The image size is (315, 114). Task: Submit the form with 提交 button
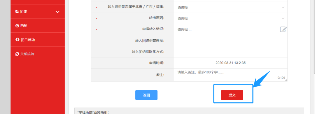pos(232,95)
